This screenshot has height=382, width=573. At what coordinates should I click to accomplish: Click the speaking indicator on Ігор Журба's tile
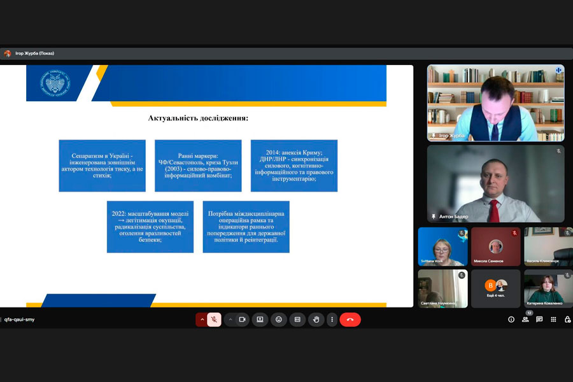pyautogui.click(x=558, y=70)
